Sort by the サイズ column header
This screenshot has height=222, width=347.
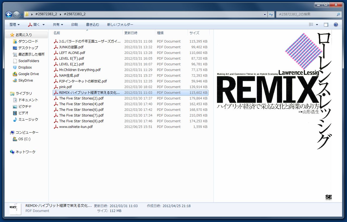[x=198, y=33]
